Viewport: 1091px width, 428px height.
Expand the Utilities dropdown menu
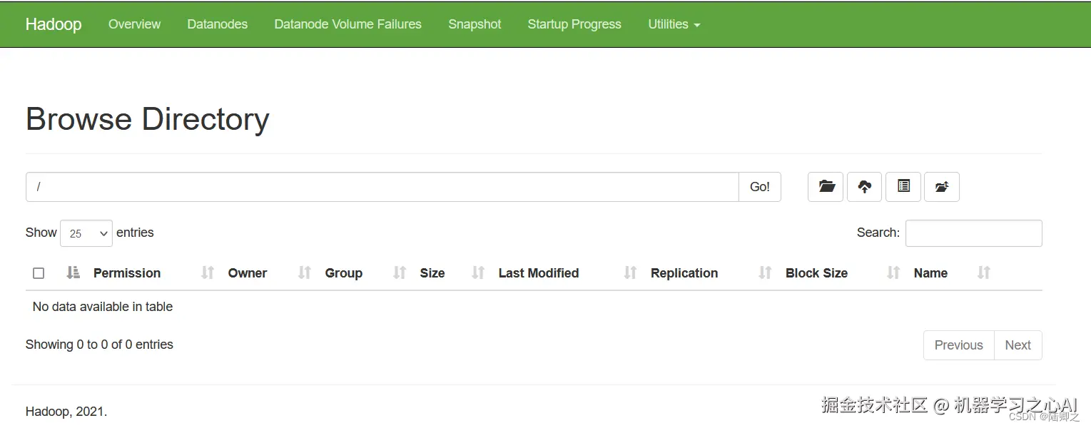click(674, 24)
